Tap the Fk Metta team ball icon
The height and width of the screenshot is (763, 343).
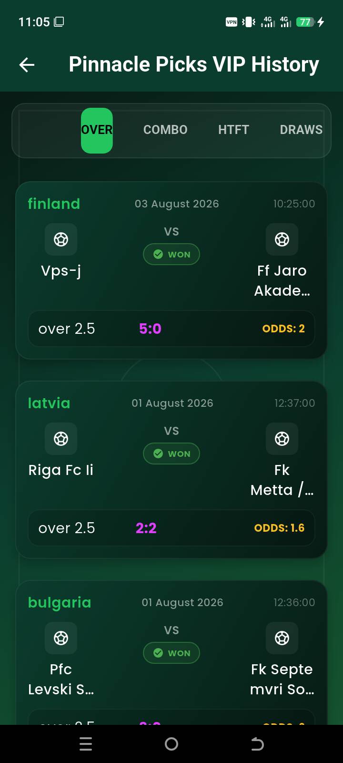[x=282, y=439]
